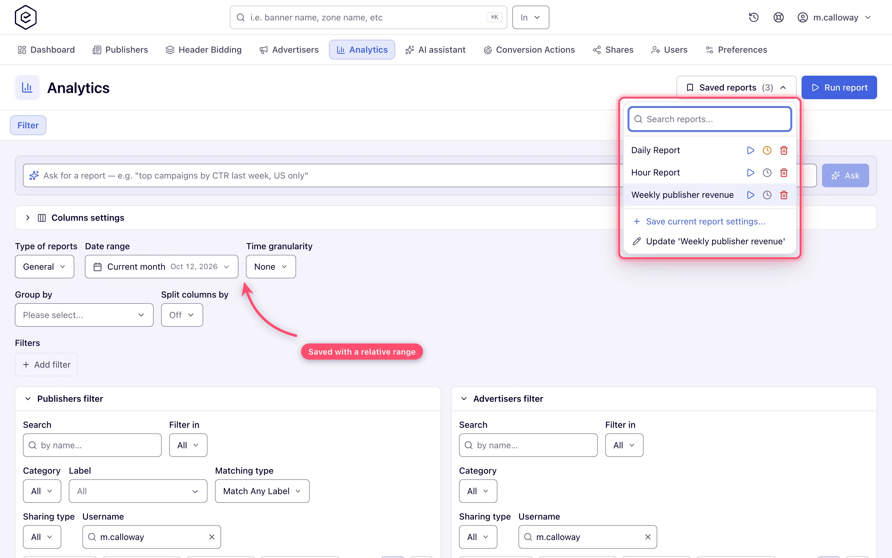892x558 pixels.
Task: Select the Analytics tab
Action: coord(362,50)
